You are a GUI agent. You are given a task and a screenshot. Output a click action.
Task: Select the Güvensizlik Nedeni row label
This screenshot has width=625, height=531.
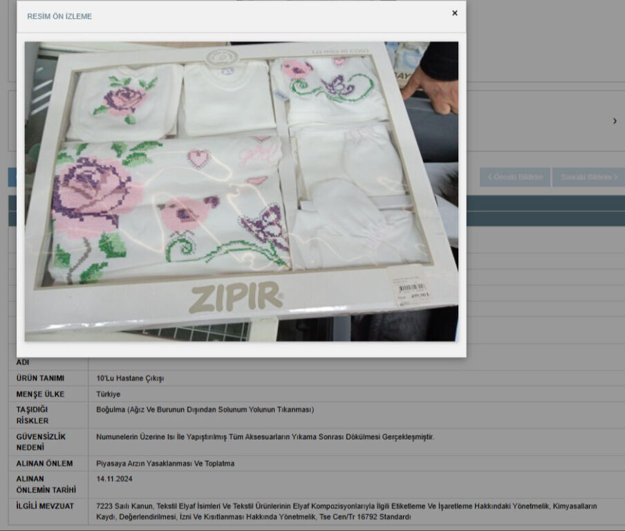coord(41,442)
